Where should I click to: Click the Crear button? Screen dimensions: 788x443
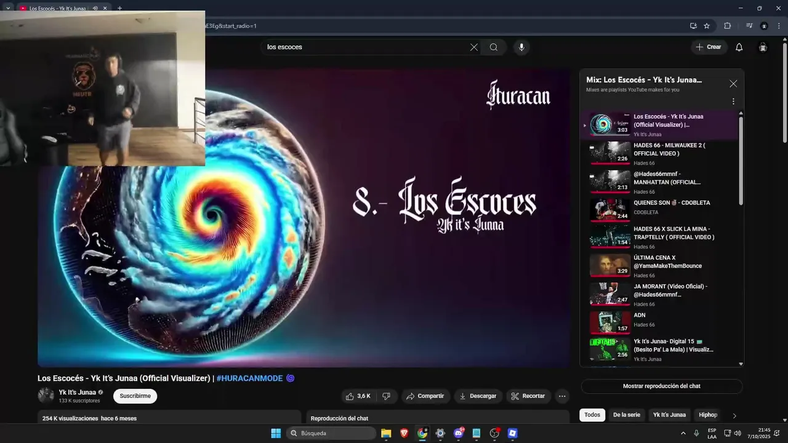click(x=709, y=47)
